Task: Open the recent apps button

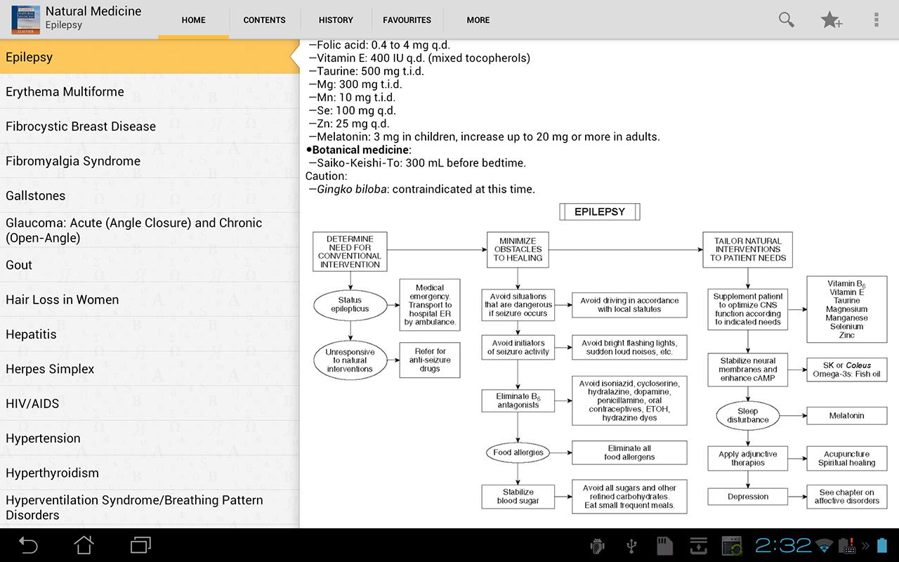Action: (x=140, y=545)
